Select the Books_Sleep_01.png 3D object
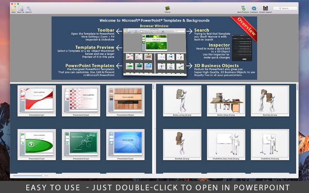The width and height of the screenshot is (309, 193). click(x=226, y=101)
